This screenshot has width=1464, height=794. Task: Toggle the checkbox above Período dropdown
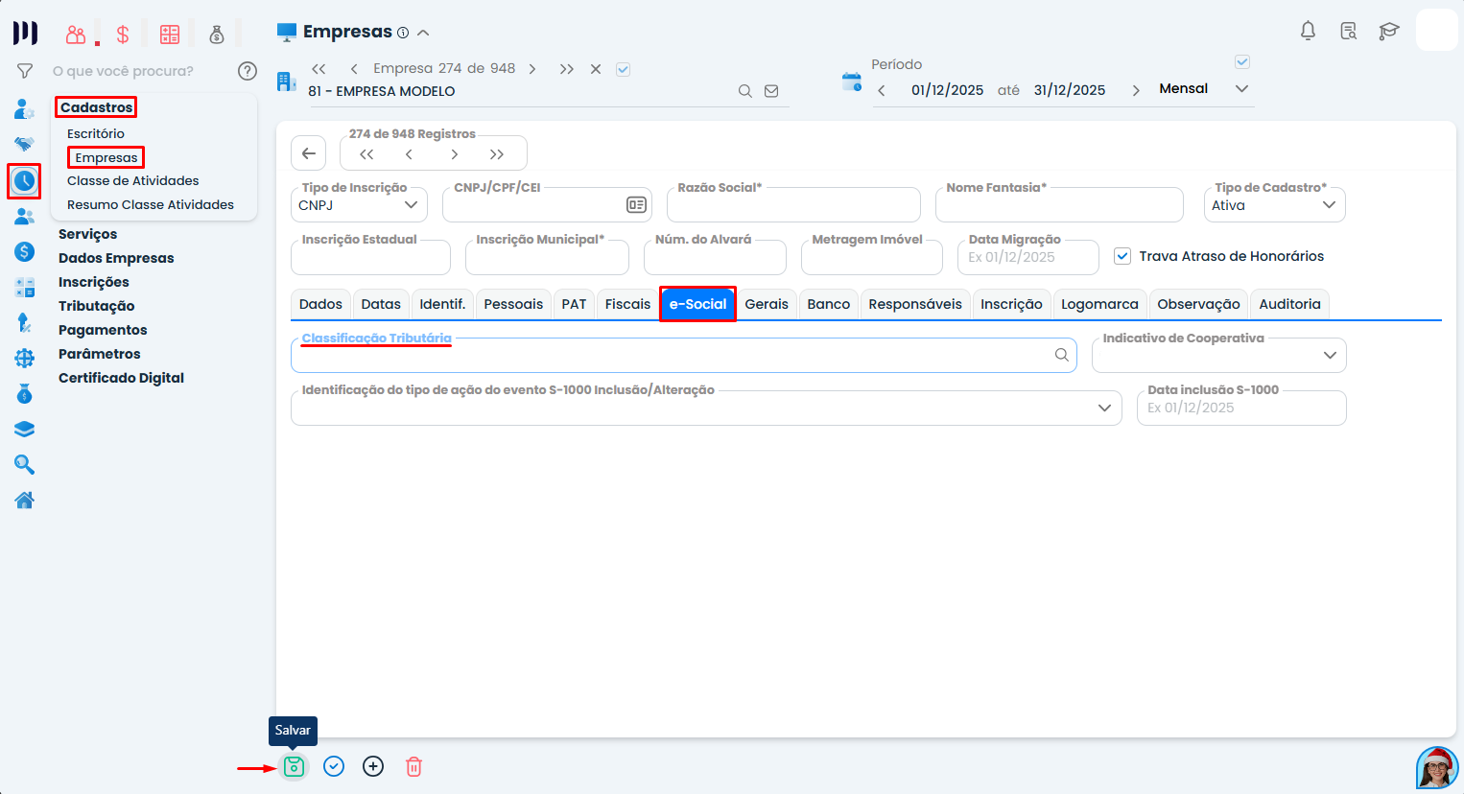(1242, 62)
